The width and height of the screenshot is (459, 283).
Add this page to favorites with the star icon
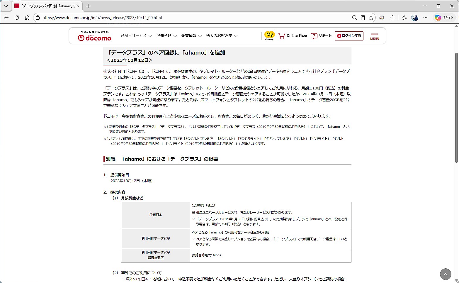point(371,18)
